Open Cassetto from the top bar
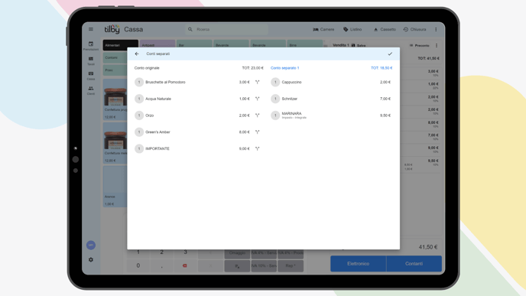526x296 pixels. coord(385,29)
